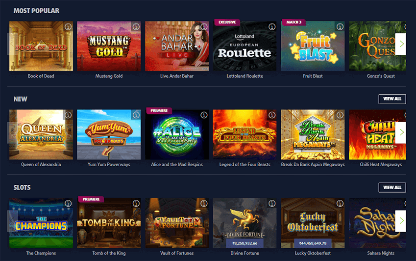Open info icon on Divine Fortune tile
Viewport: 416px width, 261px height.
pyautogui.click(x=272, y=203)
